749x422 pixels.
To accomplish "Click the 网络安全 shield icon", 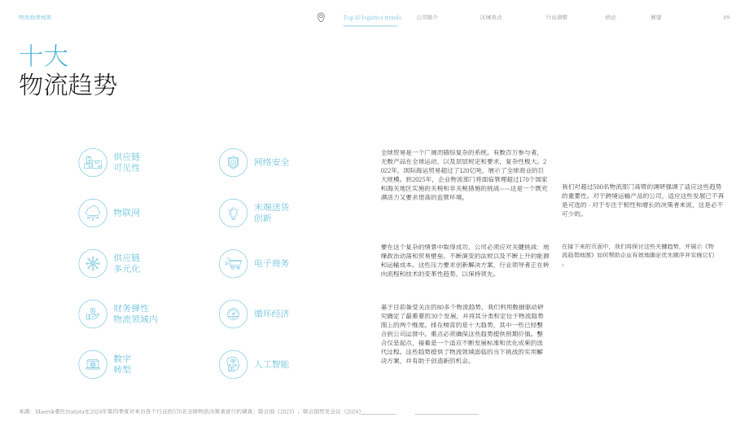I will click(x=233, y=162).
